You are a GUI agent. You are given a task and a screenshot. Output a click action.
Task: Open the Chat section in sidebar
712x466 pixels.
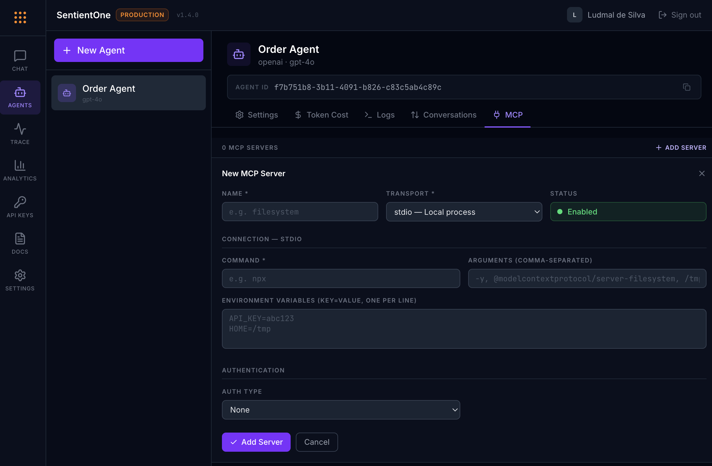tap(20, 60)
